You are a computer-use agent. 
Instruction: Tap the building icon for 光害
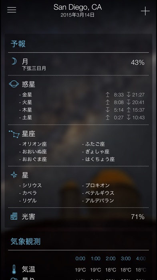(14, 216)
